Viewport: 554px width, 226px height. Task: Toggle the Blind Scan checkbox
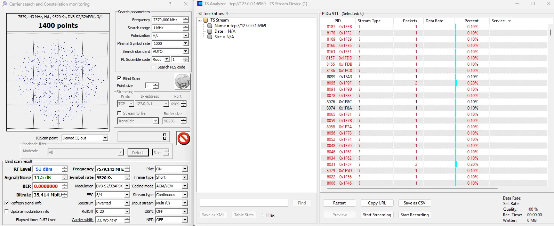[119, 79]
